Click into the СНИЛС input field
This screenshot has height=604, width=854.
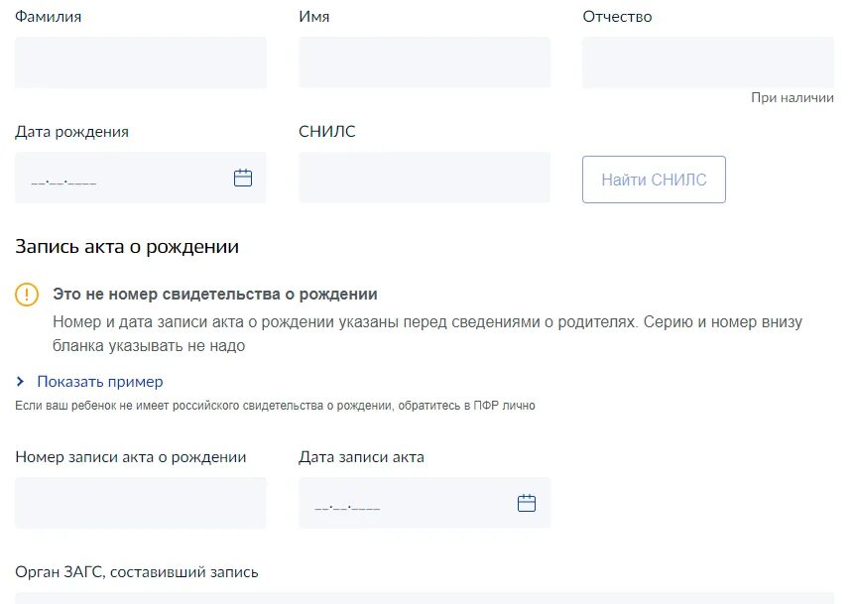coord(425,178)
